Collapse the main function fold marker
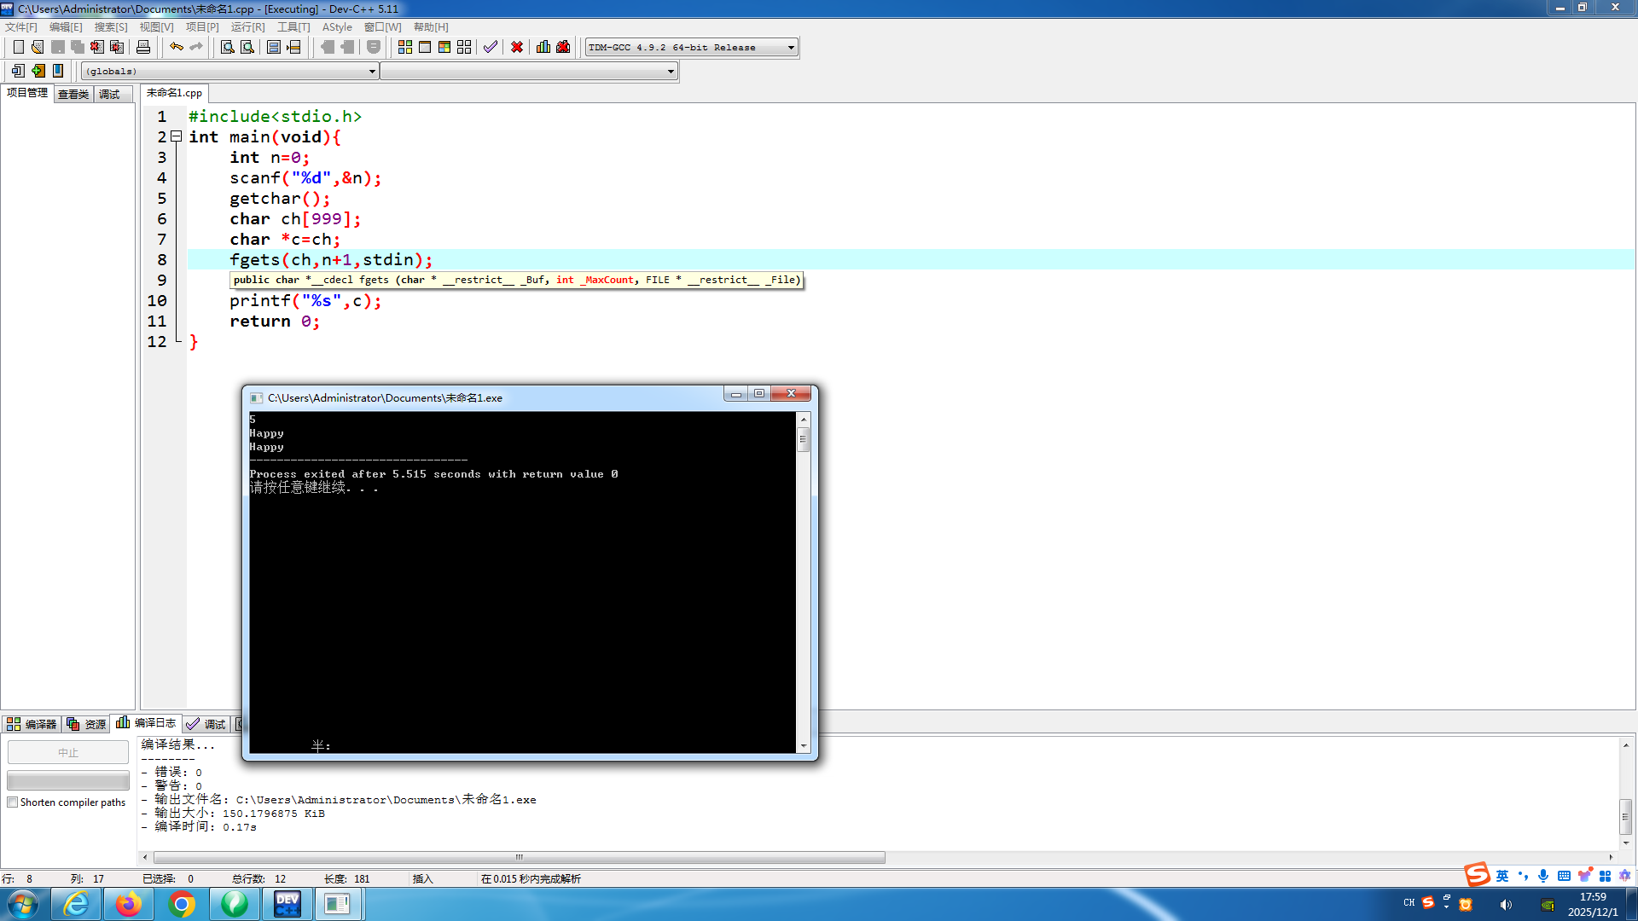The height and width of the screenshot is (921, 1638). pyautogui.click(x=176, y=136)
